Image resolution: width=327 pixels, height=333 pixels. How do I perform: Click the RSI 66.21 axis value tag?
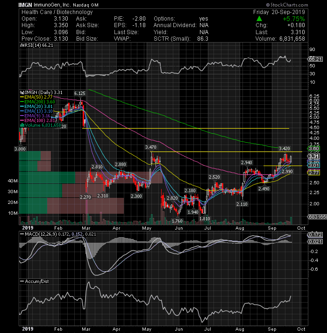point(315,59)
